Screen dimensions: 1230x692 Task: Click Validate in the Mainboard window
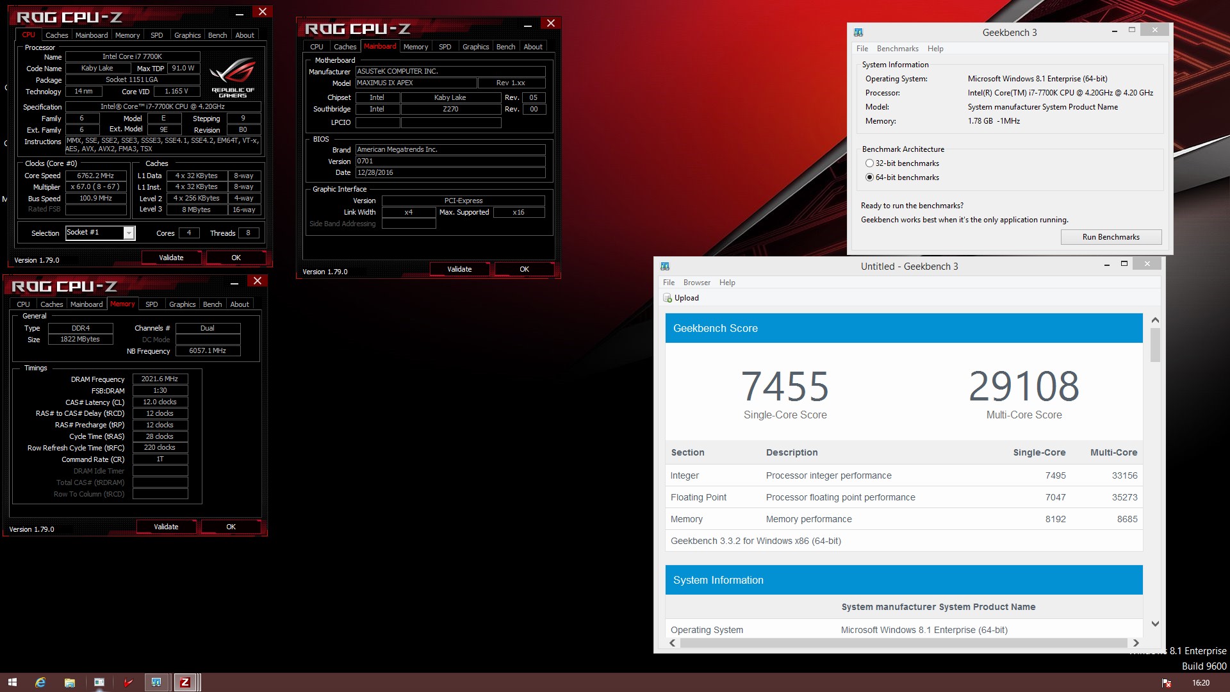tap(459, 269)
